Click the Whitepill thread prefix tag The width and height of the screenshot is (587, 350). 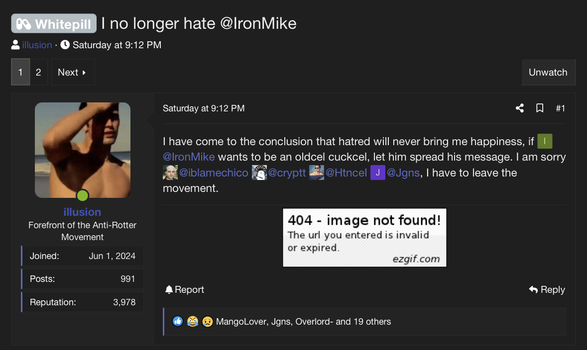pyautogui.click(x=54, y=23)
